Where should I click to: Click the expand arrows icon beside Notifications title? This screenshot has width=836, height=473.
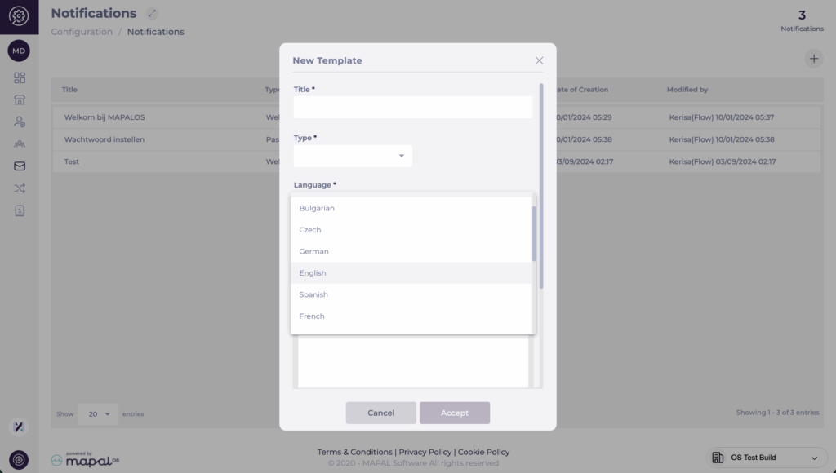(x=152, y=14)
